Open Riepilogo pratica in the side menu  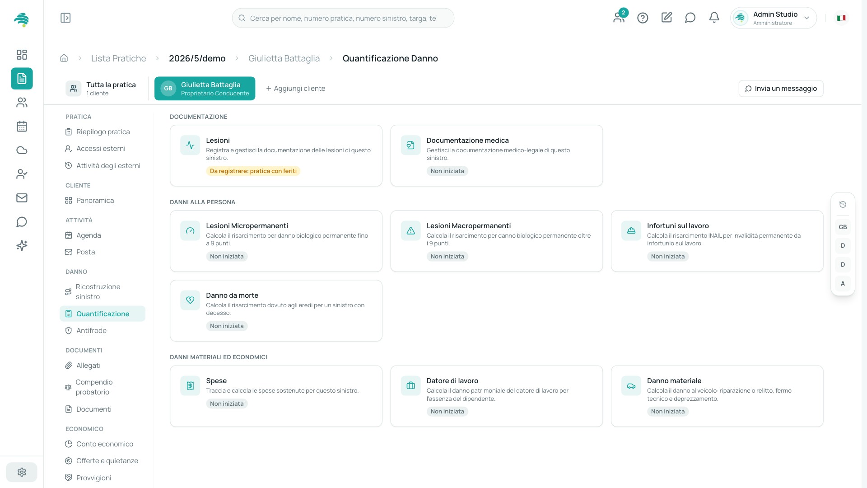pos(103,132)
